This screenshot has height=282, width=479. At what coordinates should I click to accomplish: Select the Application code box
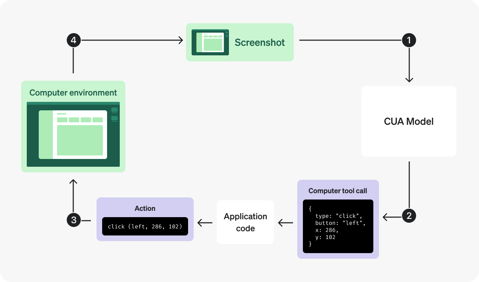point(245,222)
